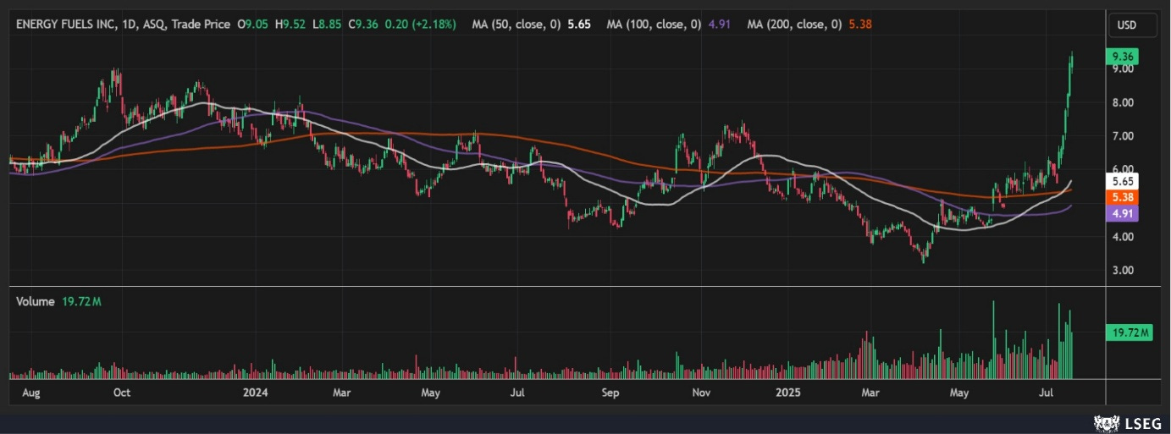
Task: Click the 0.20 (+2.18%) change value
Action: coord(421,25)
